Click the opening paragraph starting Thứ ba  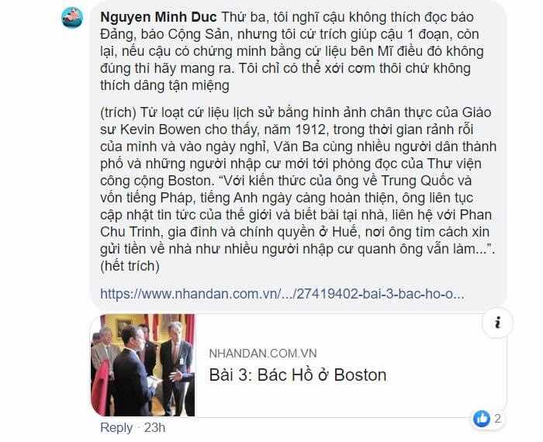pyautogui.click(x=292, y=51)
